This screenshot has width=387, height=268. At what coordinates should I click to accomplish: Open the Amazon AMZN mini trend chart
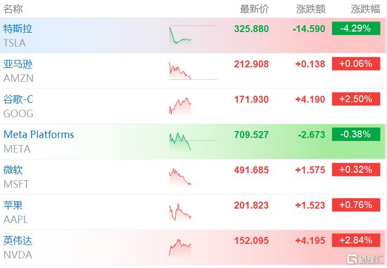(x=193, y=71)
